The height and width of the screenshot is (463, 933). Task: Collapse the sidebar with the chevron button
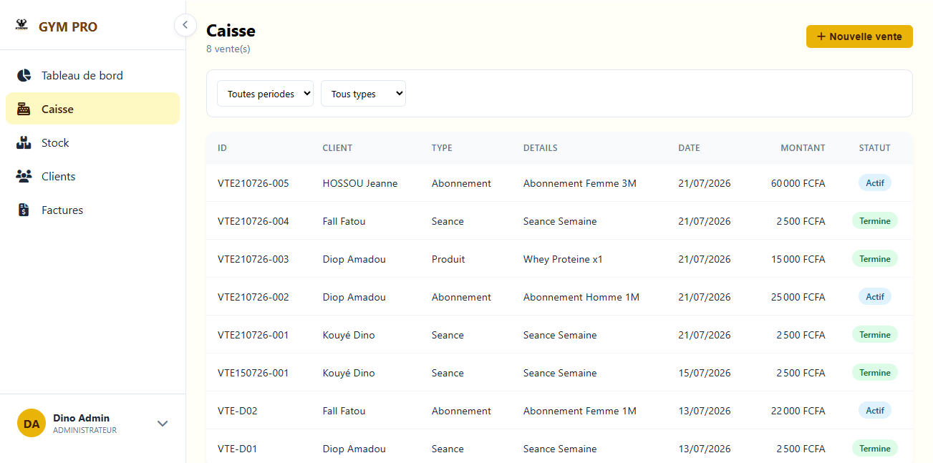click(x=185, y=25)
